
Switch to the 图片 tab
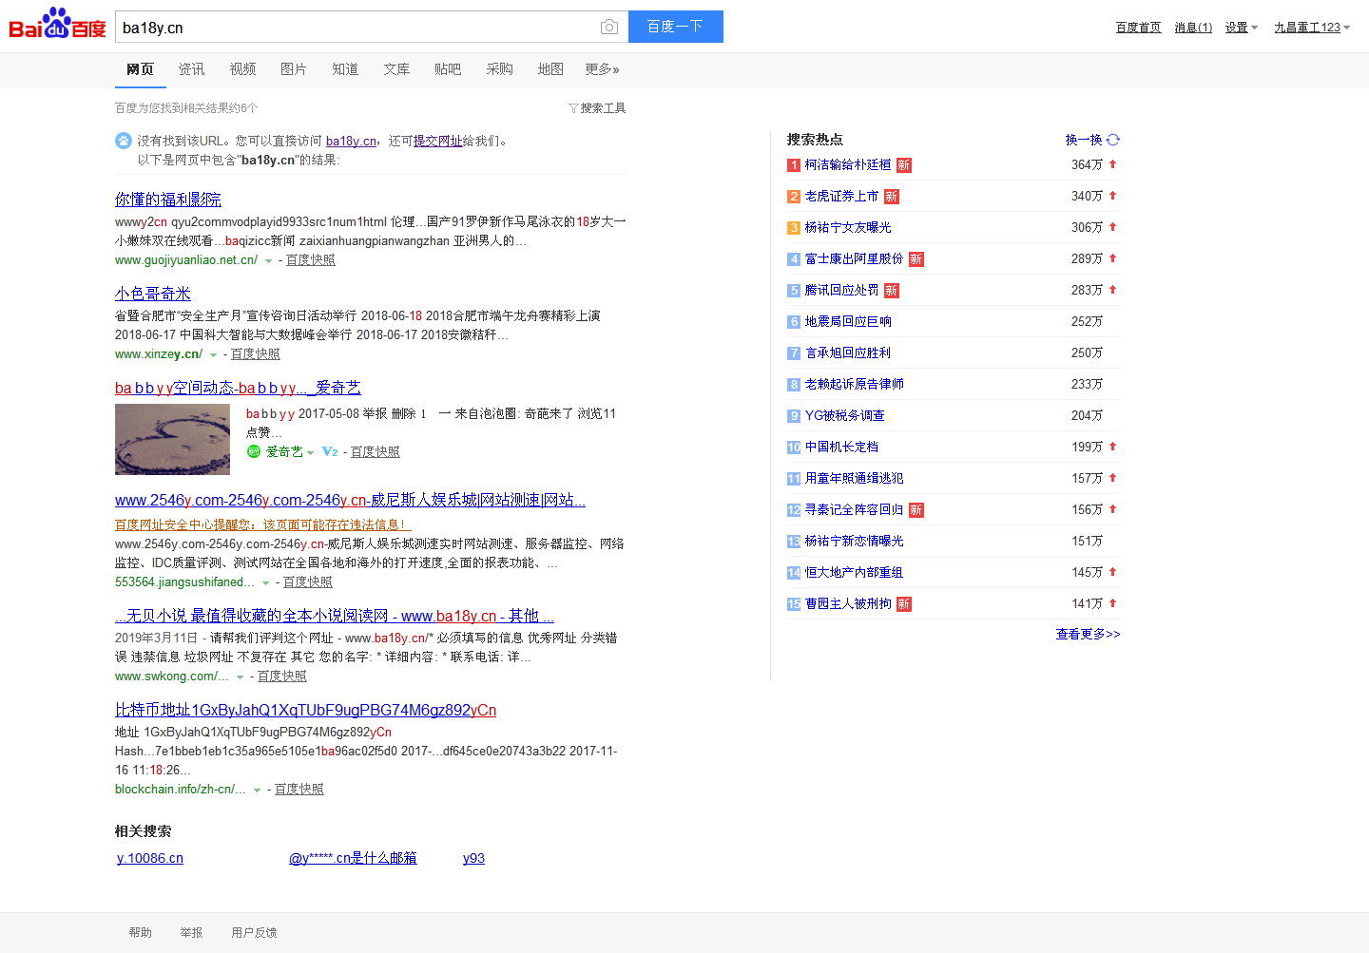tap(294, 69)
